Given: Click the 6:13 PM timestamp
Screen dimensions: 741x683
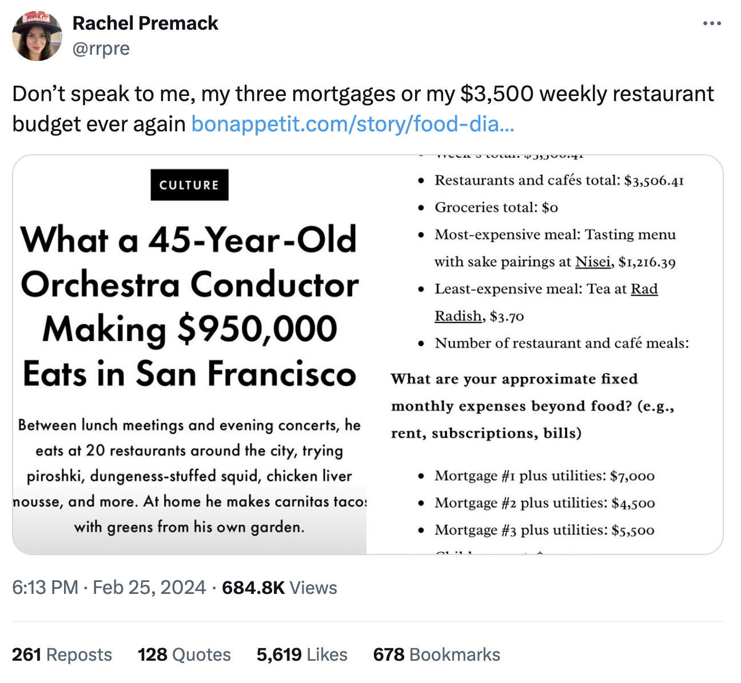Looking at the screenshot, I should pos(45,588).
